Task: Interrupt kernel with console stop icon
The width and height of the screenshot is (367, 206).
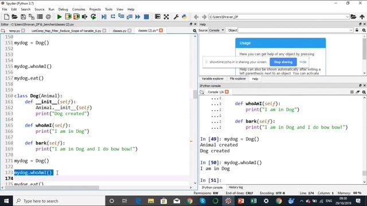Action: (x=352, y=92)
